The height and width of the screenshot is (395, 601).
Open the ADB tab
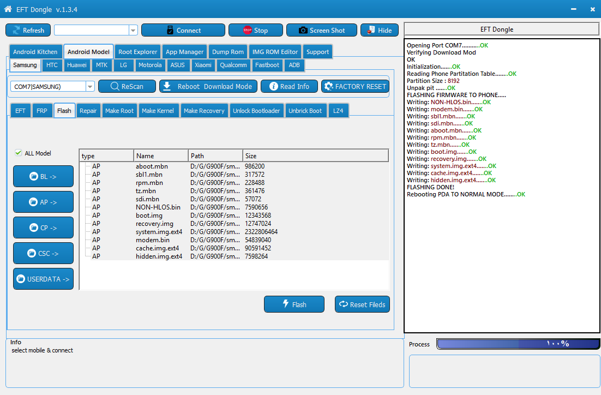point(294,65)
